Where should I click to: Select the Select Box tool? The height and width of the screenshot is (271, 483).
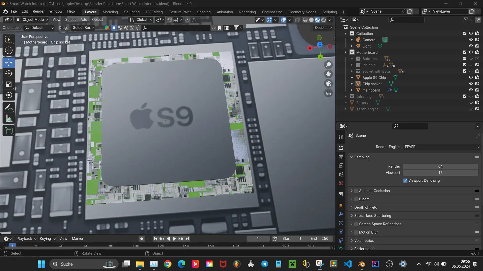[9, 39]
